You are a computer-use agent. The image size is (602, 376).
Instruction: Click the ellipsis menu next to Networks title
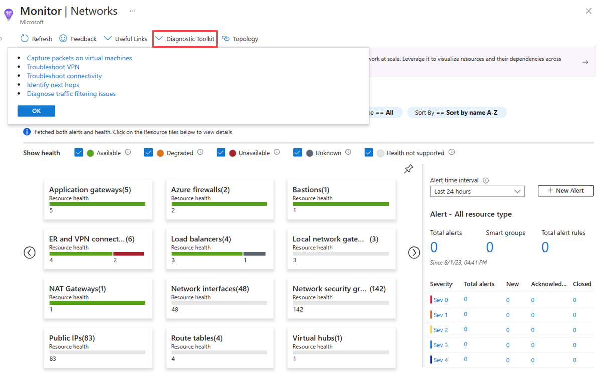(132, 11)
